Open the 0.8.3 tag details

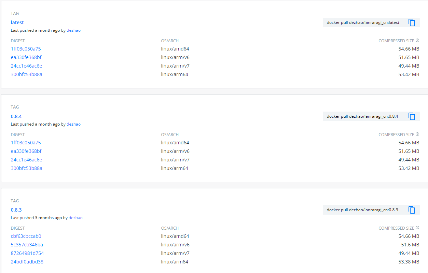[16, 210]
